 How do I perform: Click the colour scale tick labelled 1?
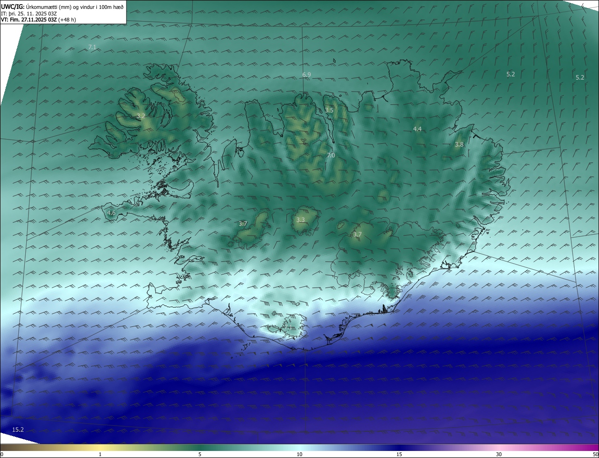(101, 454)
